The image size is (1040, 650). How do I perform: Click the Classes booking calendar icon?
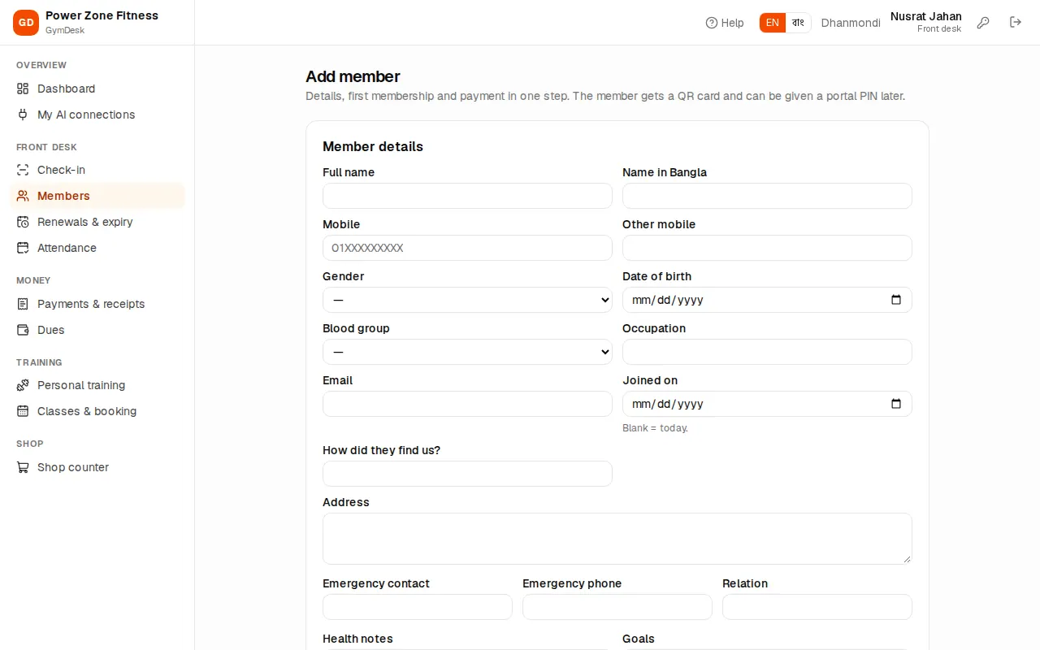coord(23,411)
